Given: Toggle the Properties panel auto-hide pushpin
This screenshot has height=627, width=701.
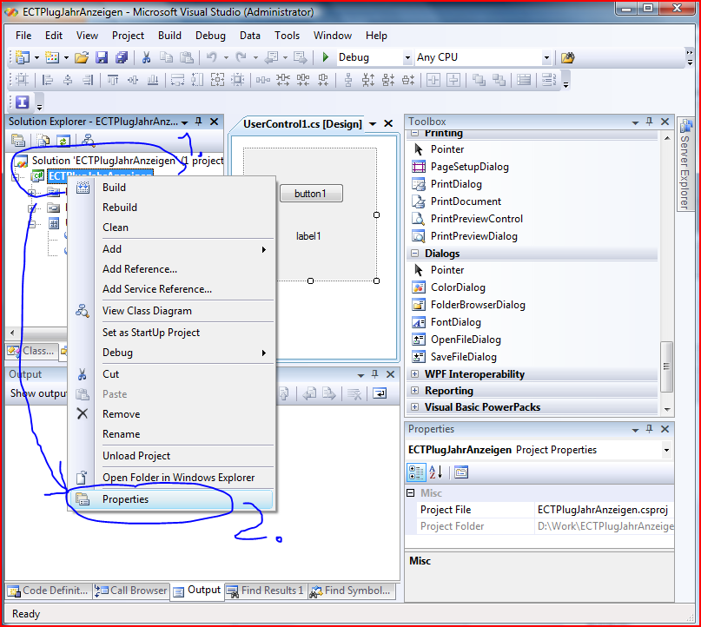Looking at the screenshot, I should click(x=650, y=429).
